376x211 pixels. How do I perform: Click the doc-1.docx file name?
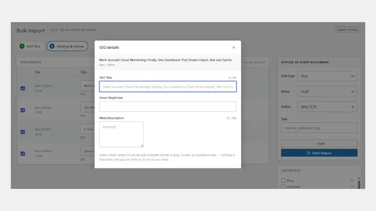[x=43, y=86]
